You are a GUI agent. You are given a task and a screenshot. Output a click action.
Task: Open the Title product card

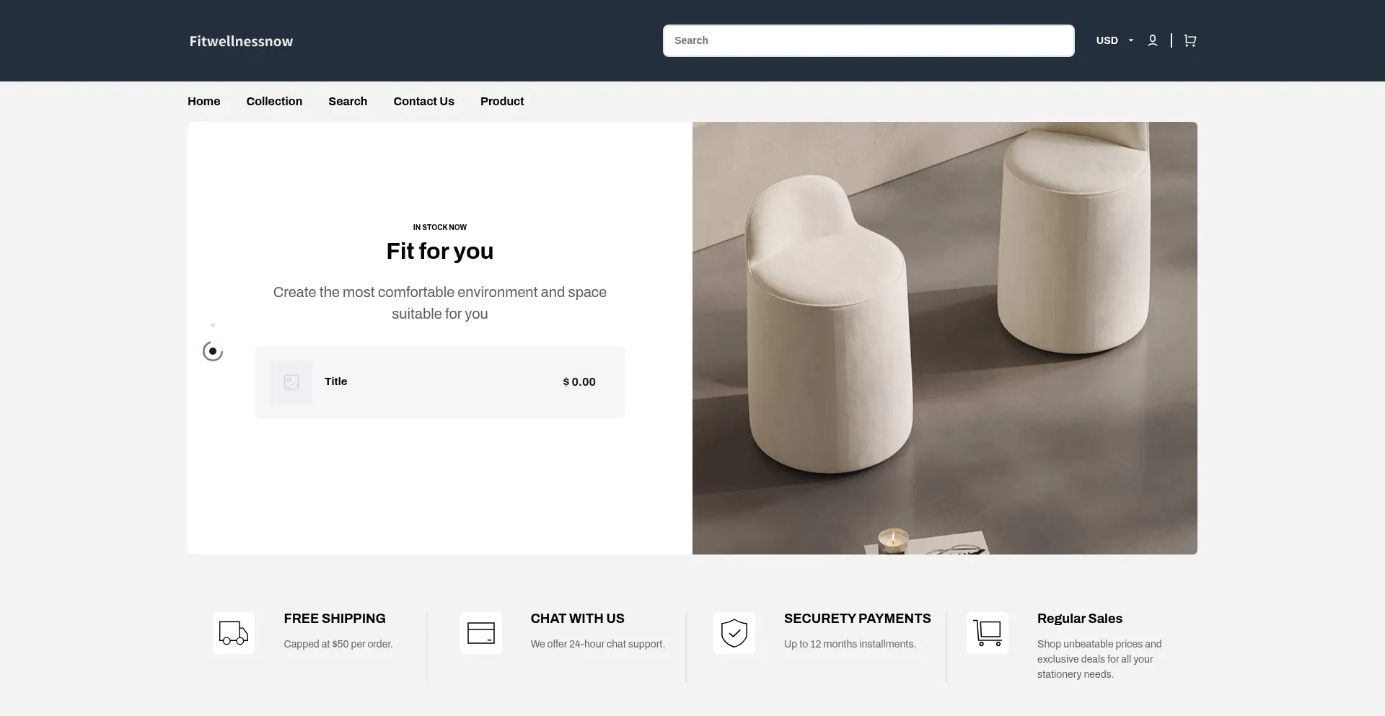click(440, 382)
